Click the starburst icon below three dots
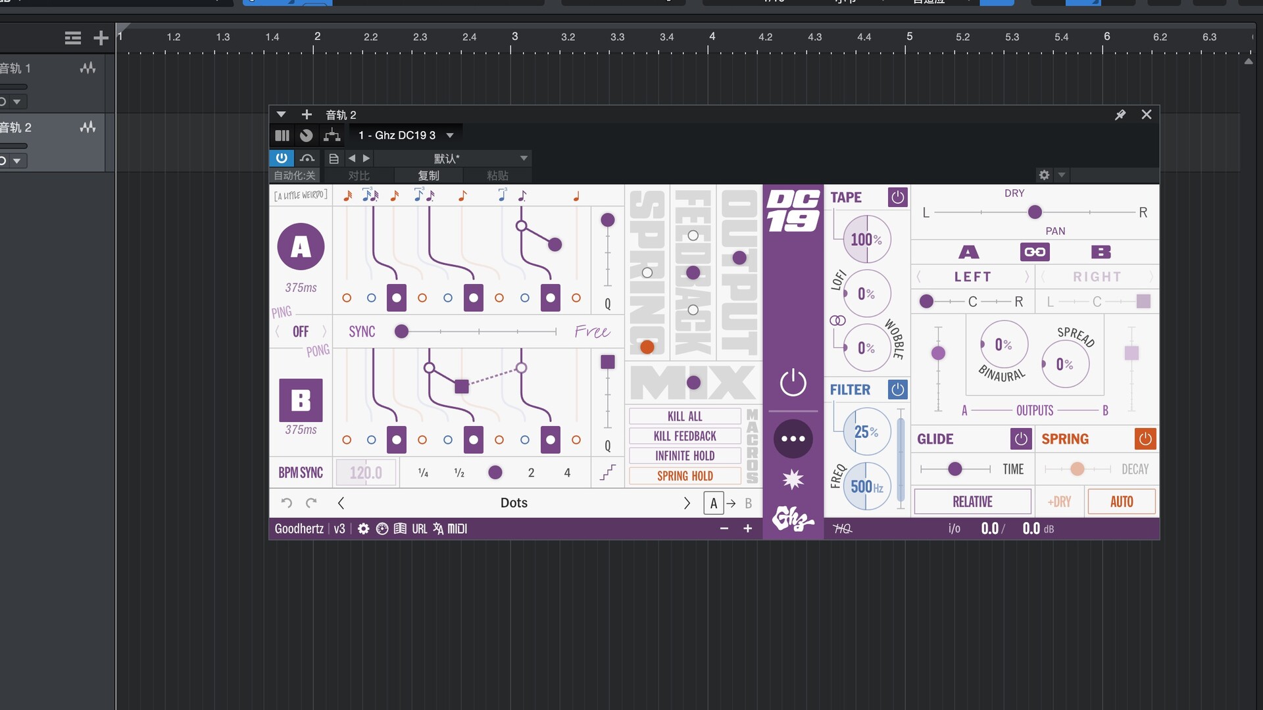 tap(793, 479)
